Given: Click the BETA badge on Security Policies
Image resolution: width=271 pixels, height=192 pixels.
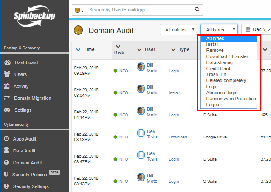Looking at the screenshot, I should pyautogui.click(x=54, y=172).
